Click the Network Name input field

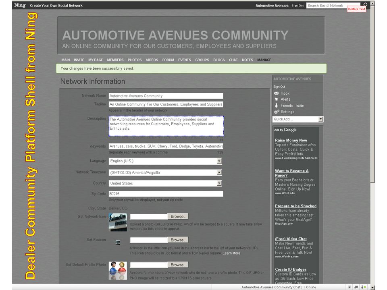(x=166, y=96)
